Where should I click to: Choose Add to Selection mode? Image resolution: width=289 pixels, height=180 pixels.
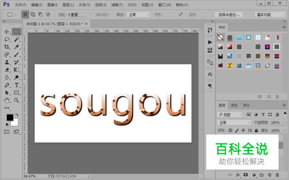point(33,14)
